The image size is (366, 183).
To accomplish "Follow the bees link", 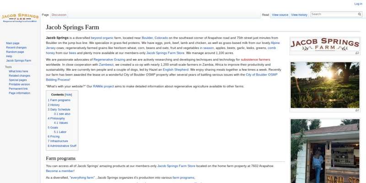I will 72,53.
